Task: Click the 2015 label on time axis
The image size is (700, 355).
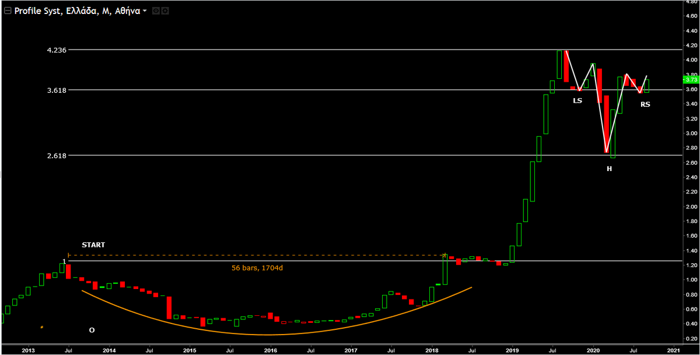Action: tap(190, 350)
